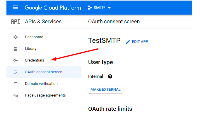Click the Page usage agreements gear icon
The width and height of the screenshot is (200, 119).
click(x=16, y=95)
